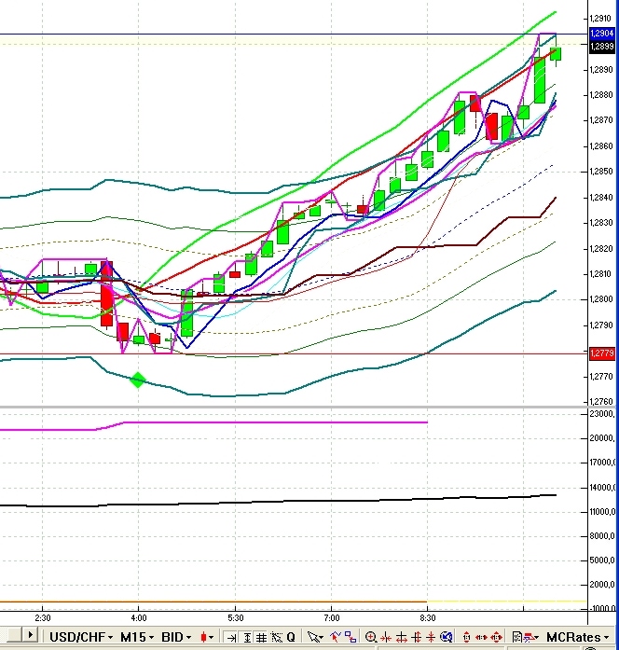Click the horizontal expand arrows icon
Image resolution: width=619 pixels, height=650 pixels.
[x=402, y=637]
